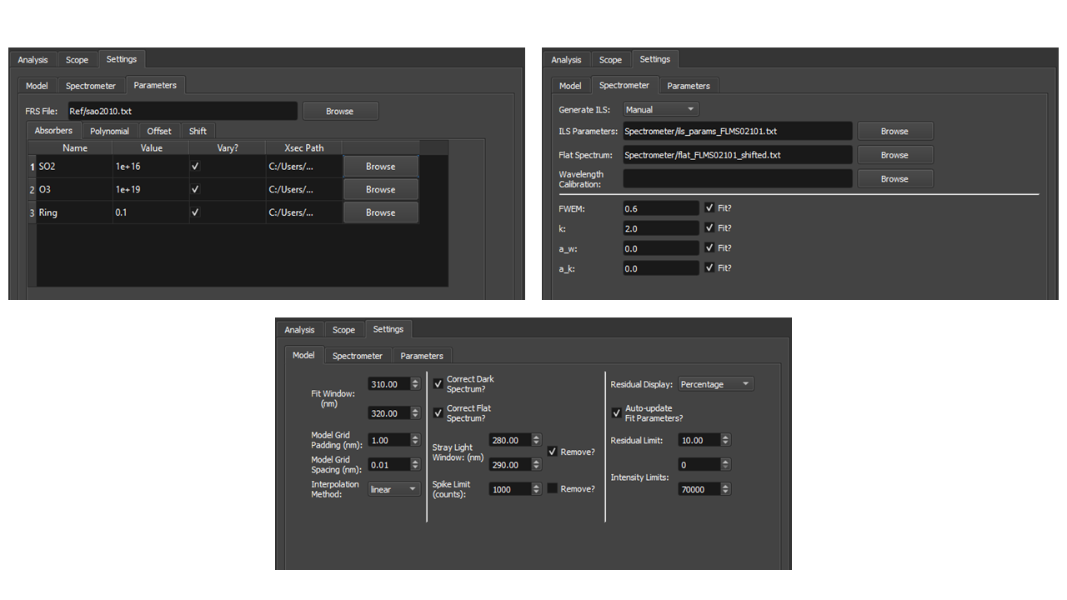The width and height of the screenshot is (1067, 600).
Task: Click ILS Parameters path field
Action: point(738,131)
